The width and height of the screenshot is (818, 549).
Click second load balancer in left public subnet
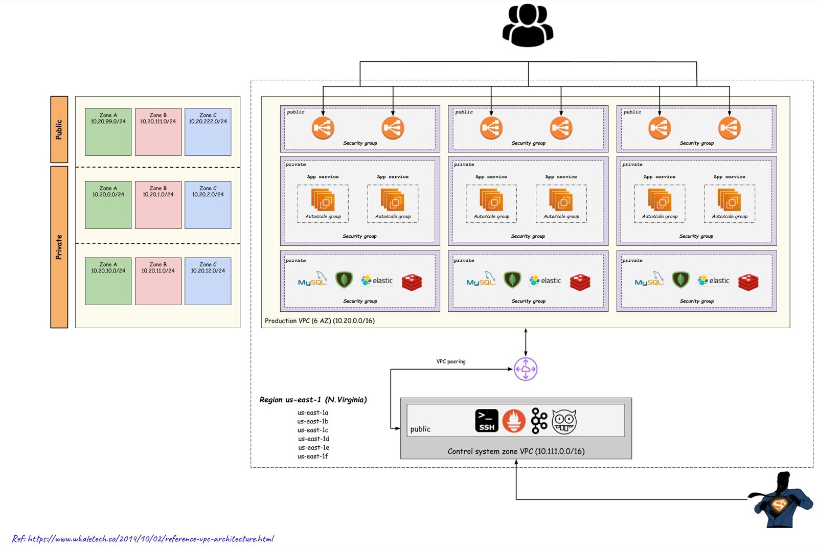coord(393,128)
